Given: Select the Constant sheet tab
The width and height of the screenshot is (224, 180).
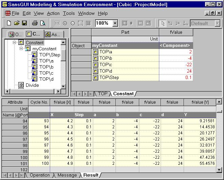Looking at the screenshot, I should (x=123, y=94).
